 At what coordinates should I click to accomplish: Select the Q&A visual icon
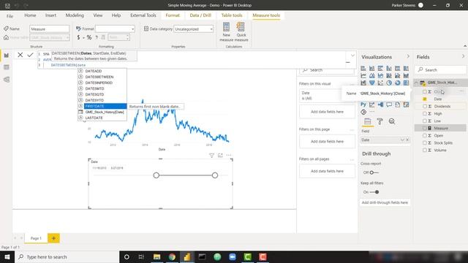tap(389, 104)
